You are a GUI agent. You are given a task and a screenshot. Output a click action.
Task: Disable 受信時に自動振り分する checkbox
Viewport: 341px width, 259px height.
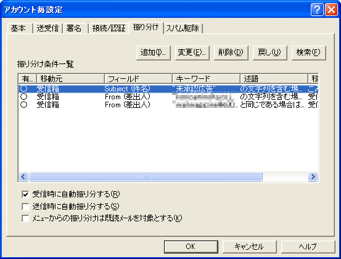[25, 194]
